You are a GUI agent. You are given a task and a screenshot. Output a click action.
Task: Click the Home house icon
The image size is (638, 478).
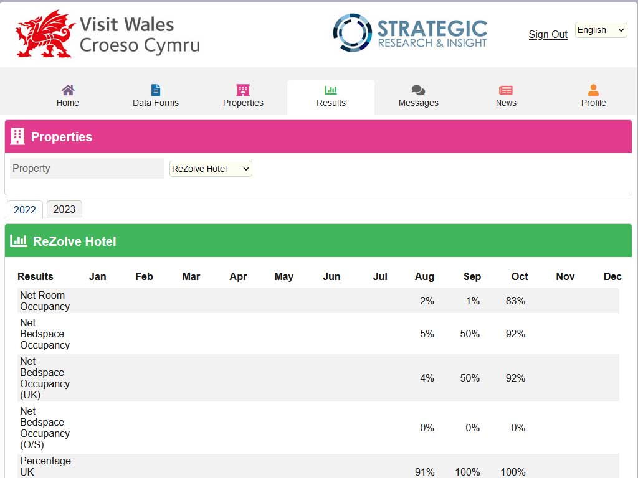click(68, 90)
